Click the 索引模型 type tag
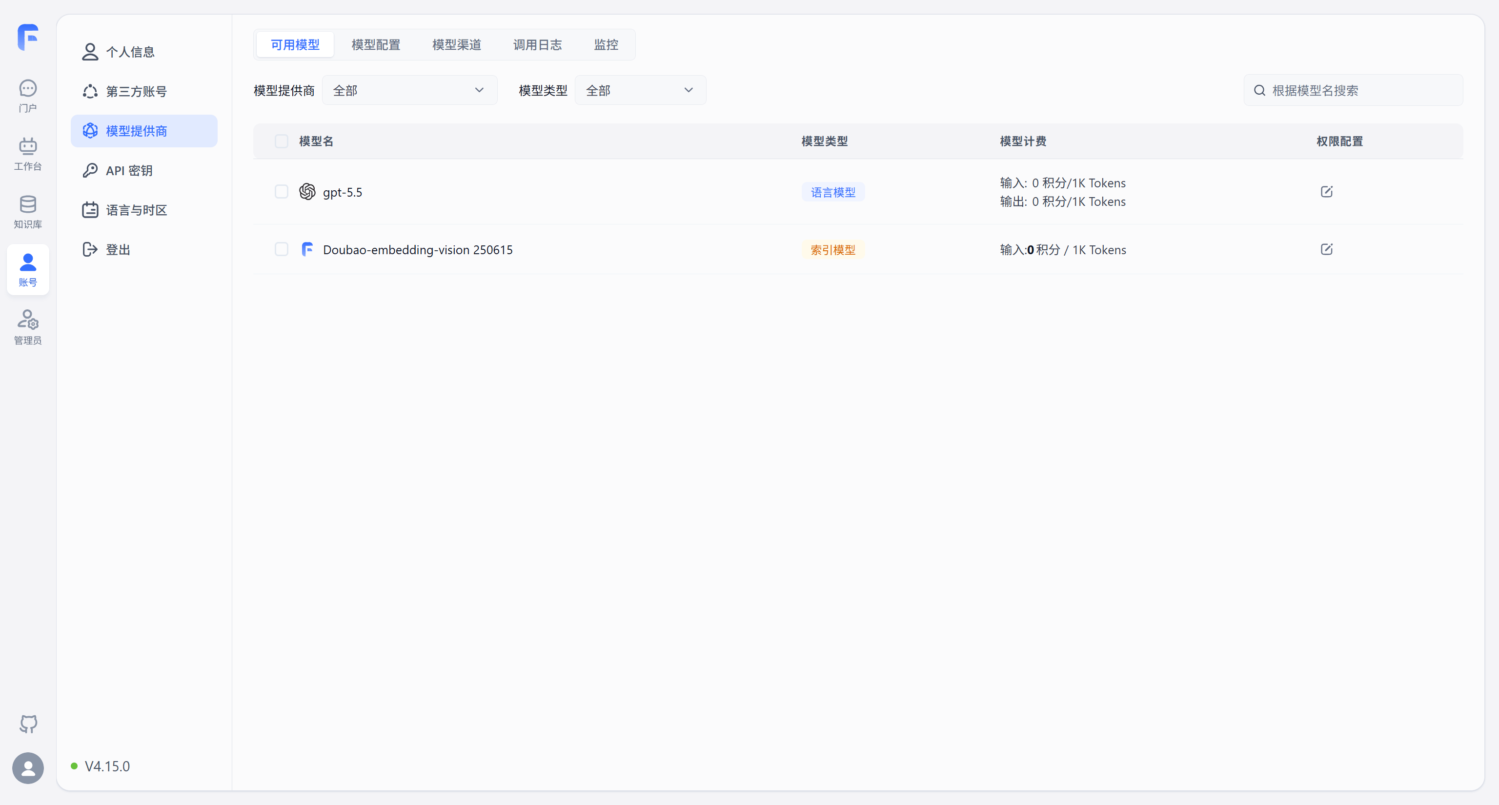The image size is (1499, 805). [x=833, y=249]
